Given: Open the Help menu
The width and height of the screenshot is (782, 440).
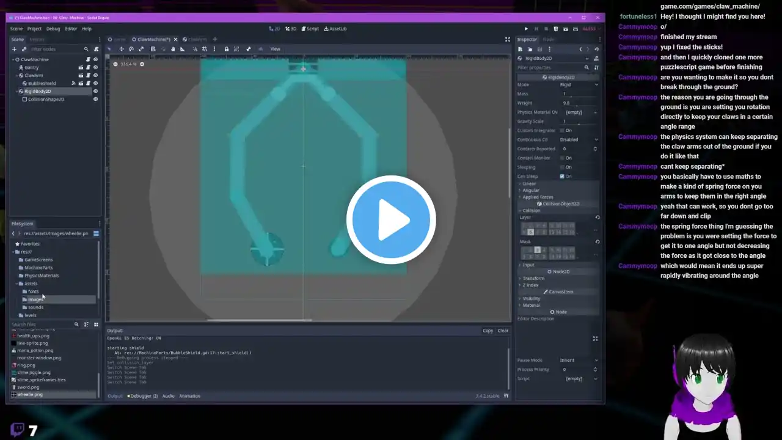Looking at the screenshot, I should pyautogui.click(x=87, y=29).
